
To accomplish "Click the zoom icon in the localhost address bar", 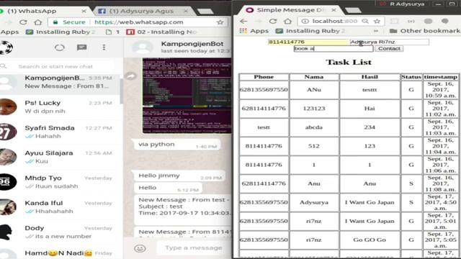I will (365, 21).
